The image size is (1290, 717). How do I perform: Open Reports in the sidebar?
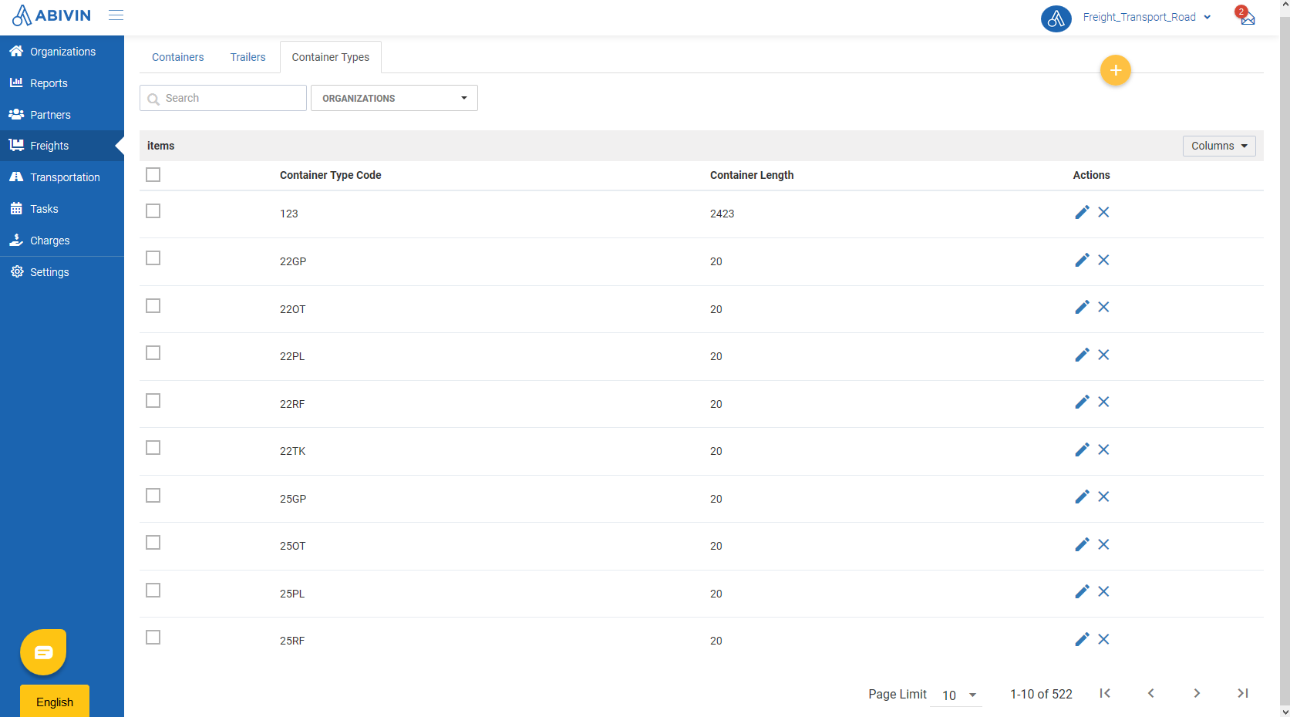[62, 83]
